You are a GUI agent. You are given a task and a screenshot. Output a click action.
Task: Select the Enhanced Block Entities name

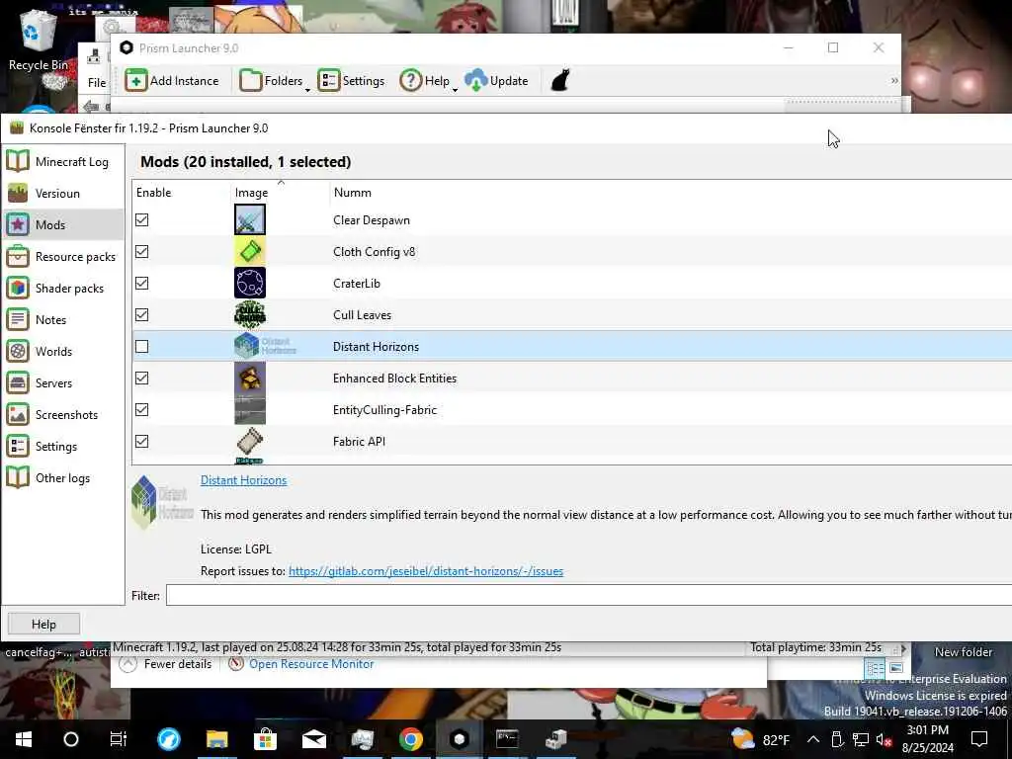click(394, 379)
